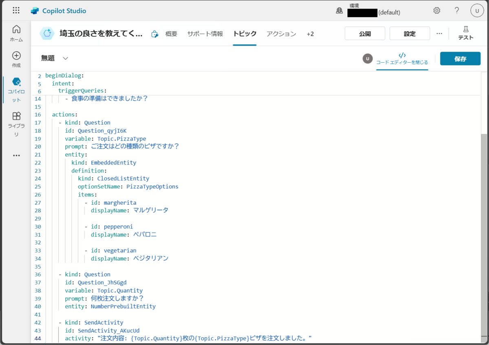Open the header more options ellipsis
The height and width of the screenshot is (345, 489).
[439, 33]
